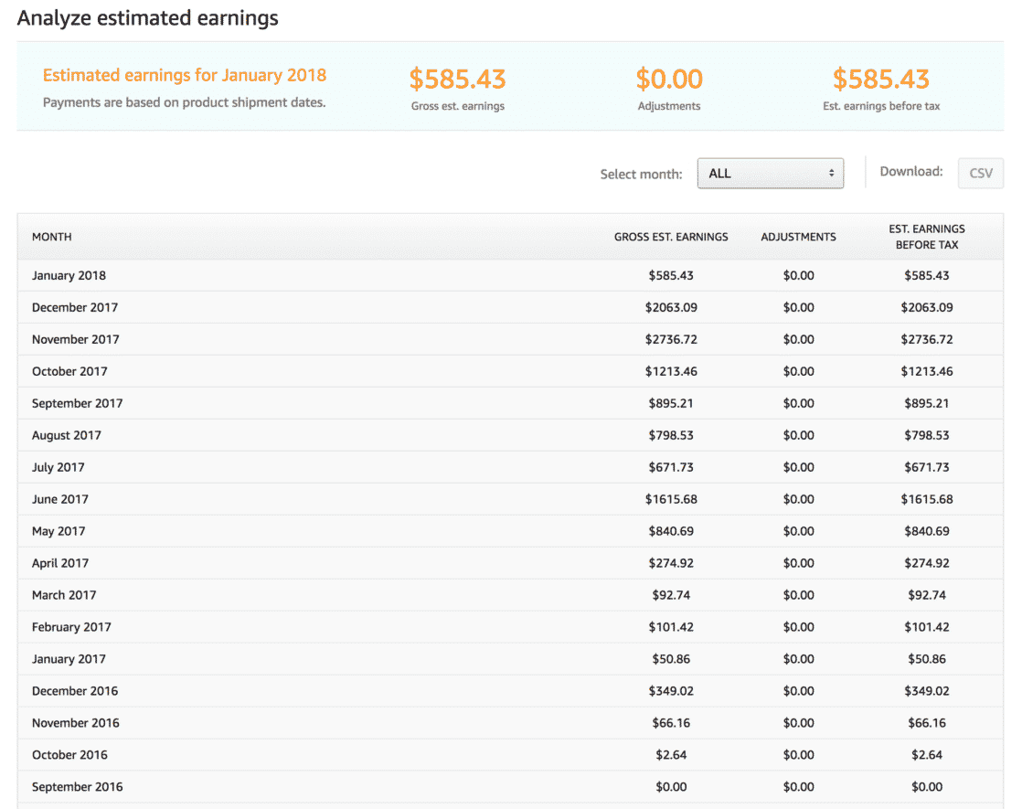Screen dimensions: 1022x809
Task: Select the May 2017 month label
Action: point(59,530)
